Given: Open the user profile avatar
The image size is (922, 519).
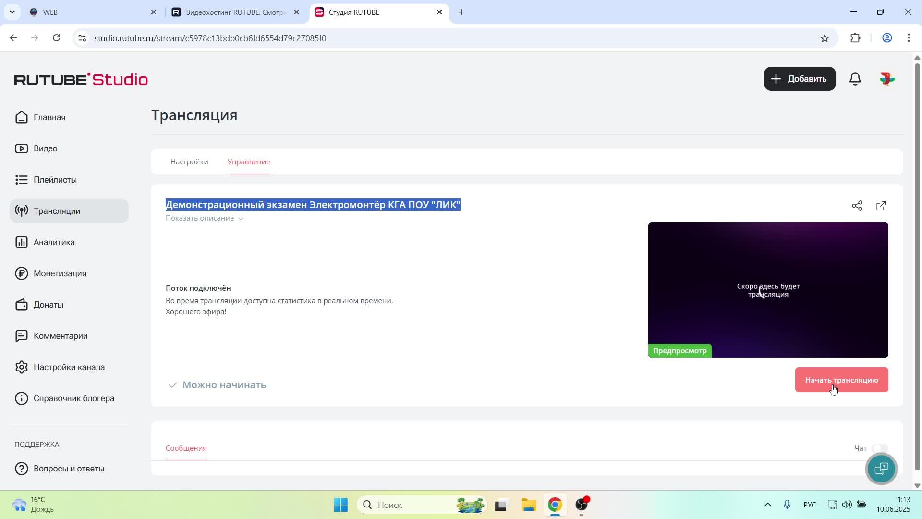Looking at the screenshot, I should click(x=887, y=79).
